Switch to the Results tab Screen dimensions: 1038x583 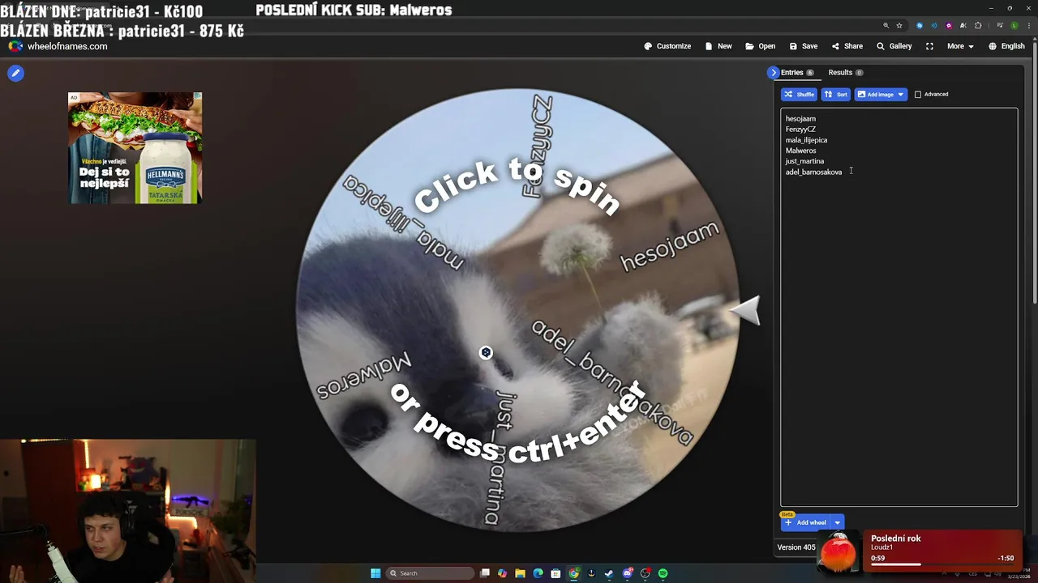pos(845,73)
